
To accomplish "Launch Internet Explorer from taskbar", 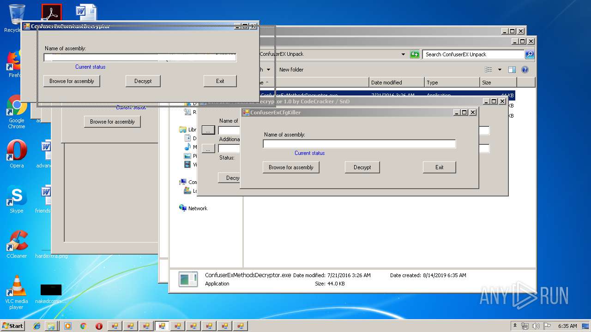I will [37, 326].
